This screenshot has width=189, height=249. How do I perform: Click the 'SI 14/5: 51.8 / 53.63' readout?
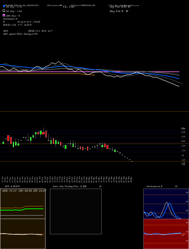tap(28, 22)
